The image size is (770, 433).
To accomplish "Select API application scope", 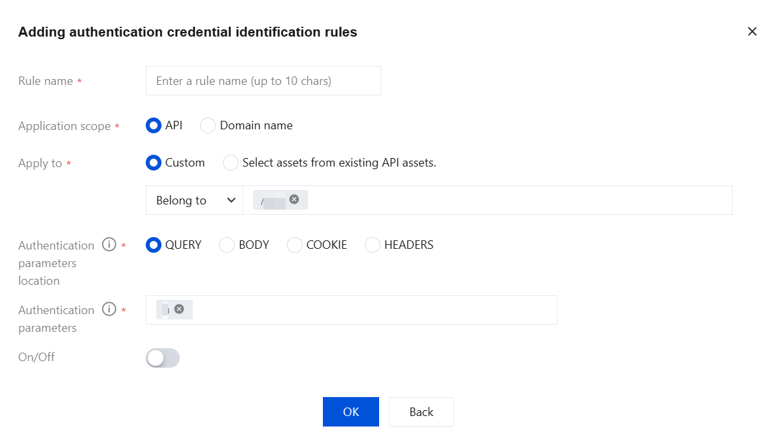I will pos(154,125).
